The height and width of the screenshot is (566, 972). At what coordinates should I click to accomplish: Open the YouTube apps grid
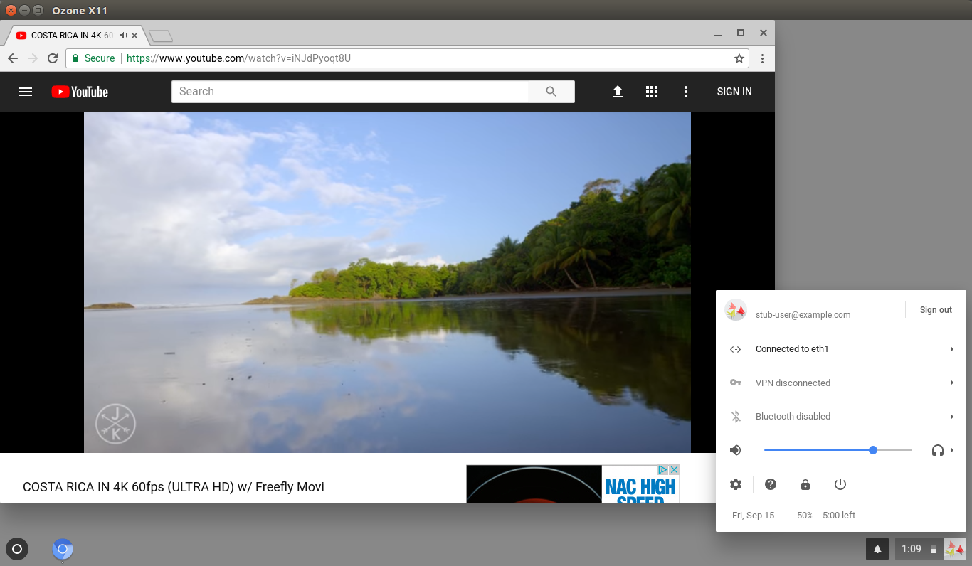click(x=652, y=92)
